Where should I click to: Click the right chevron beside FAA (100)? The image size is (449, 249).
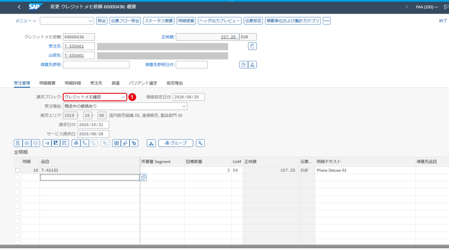406,7
